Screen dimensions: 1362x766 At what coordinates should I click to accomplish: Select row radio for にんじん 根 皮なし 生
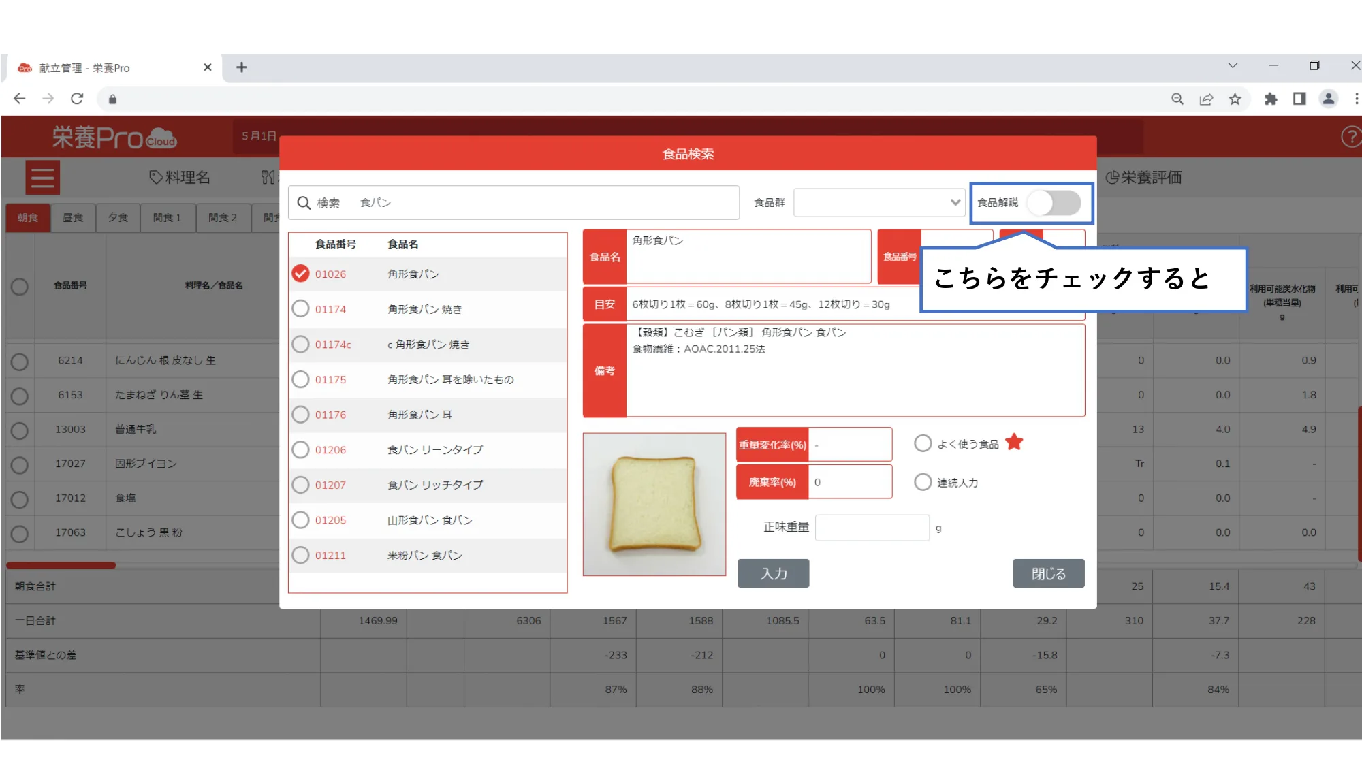pos(20,361)
